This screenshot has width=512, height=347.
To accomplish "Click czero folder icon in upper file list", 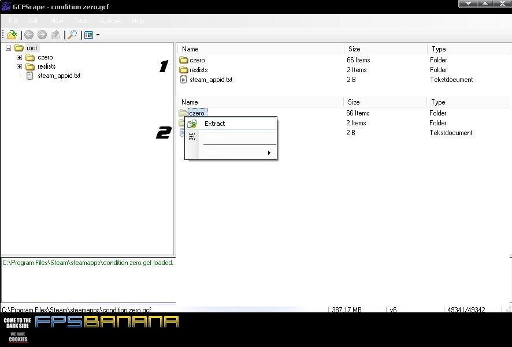I will (184, 60).
